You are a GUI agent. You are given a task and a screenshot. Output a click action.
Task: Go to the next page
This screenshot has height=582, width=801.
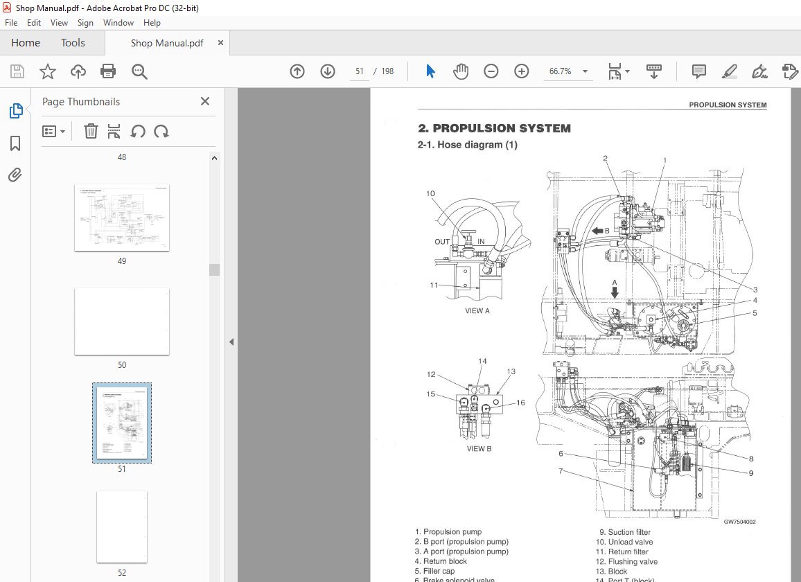pyautogui.click(x=327, y=71)
